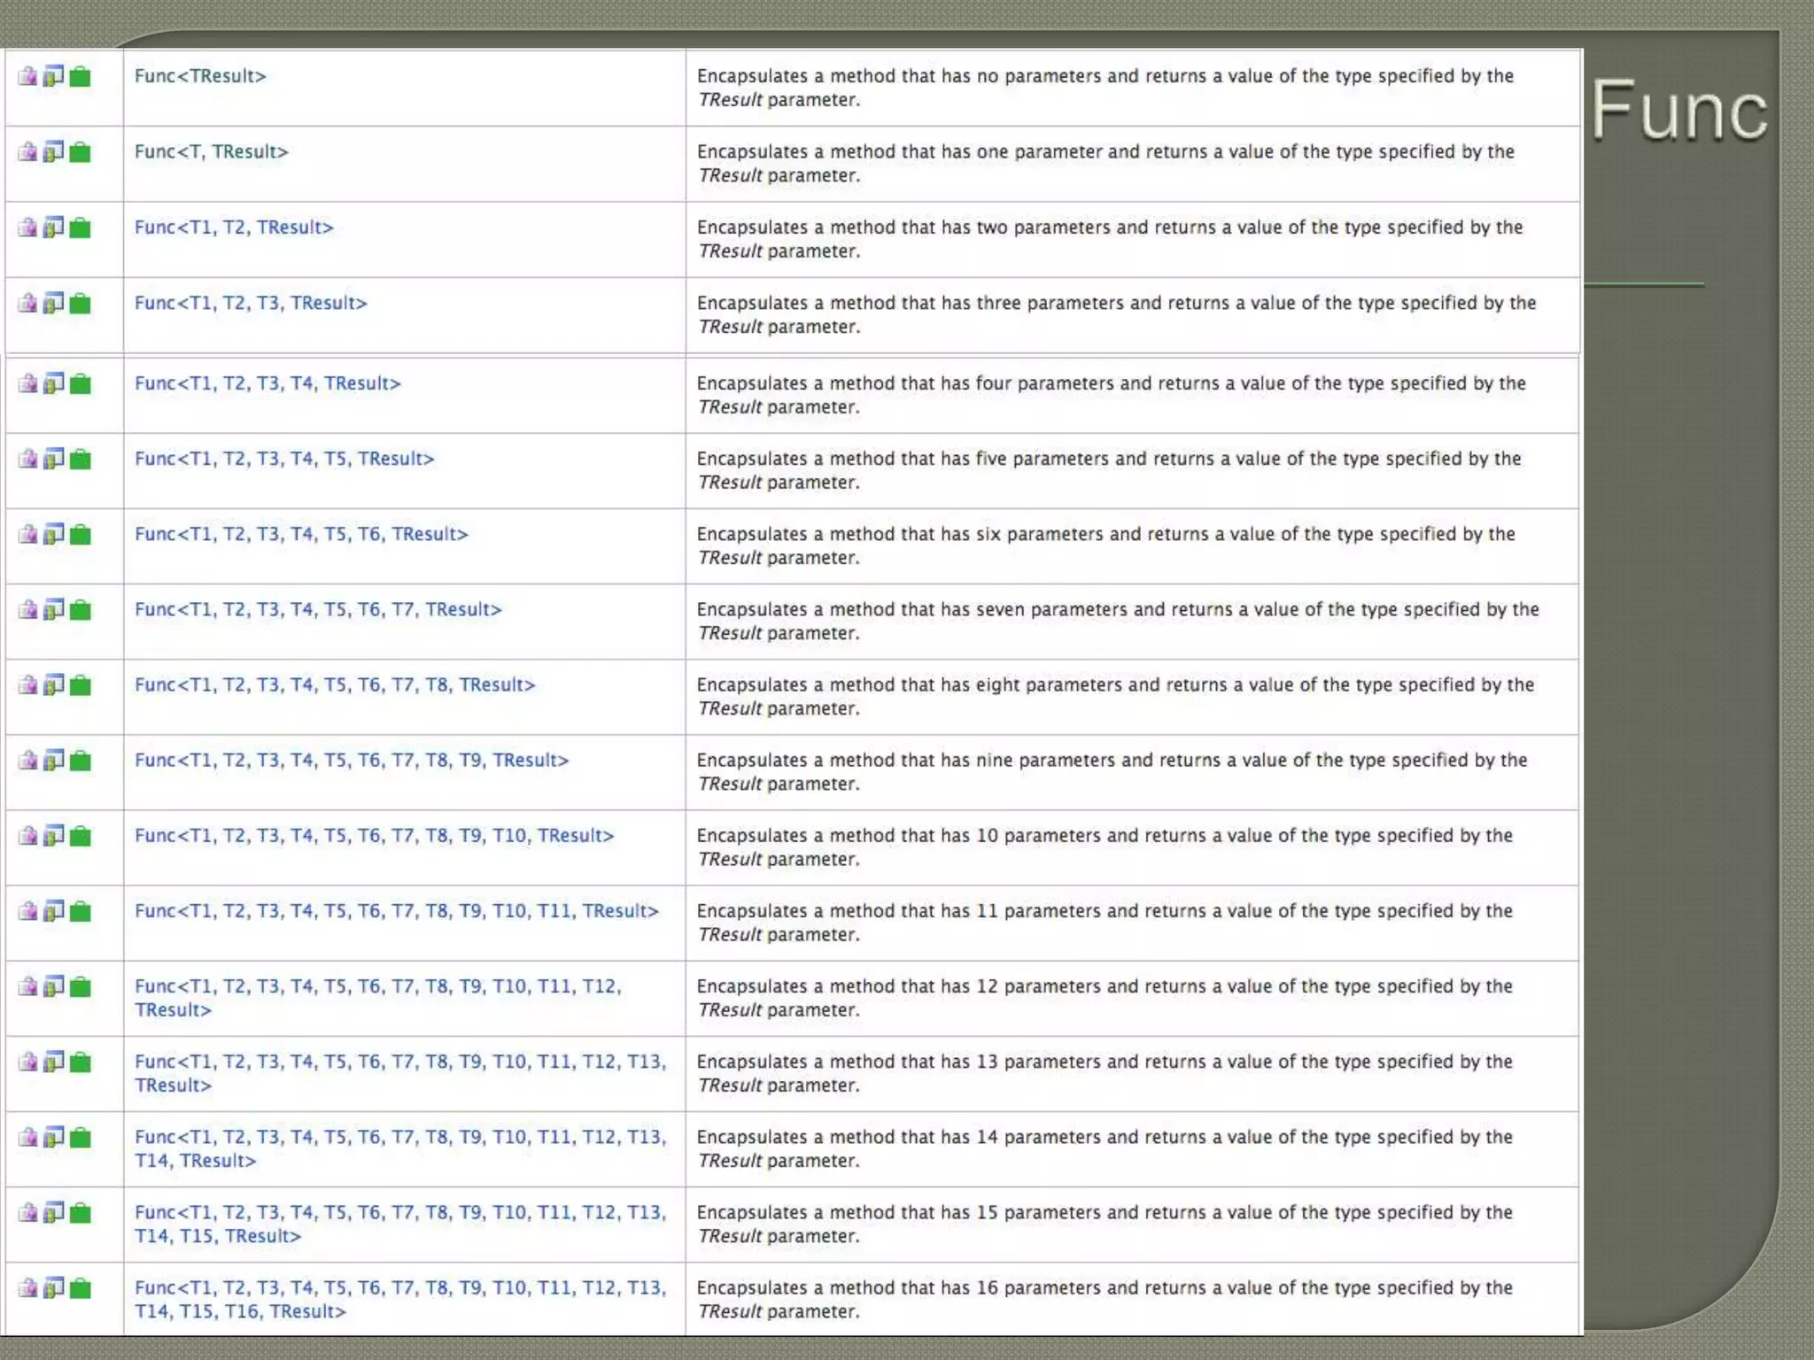
Task: Select the Func link ending in T12, TResult
Action: (378, 998)
